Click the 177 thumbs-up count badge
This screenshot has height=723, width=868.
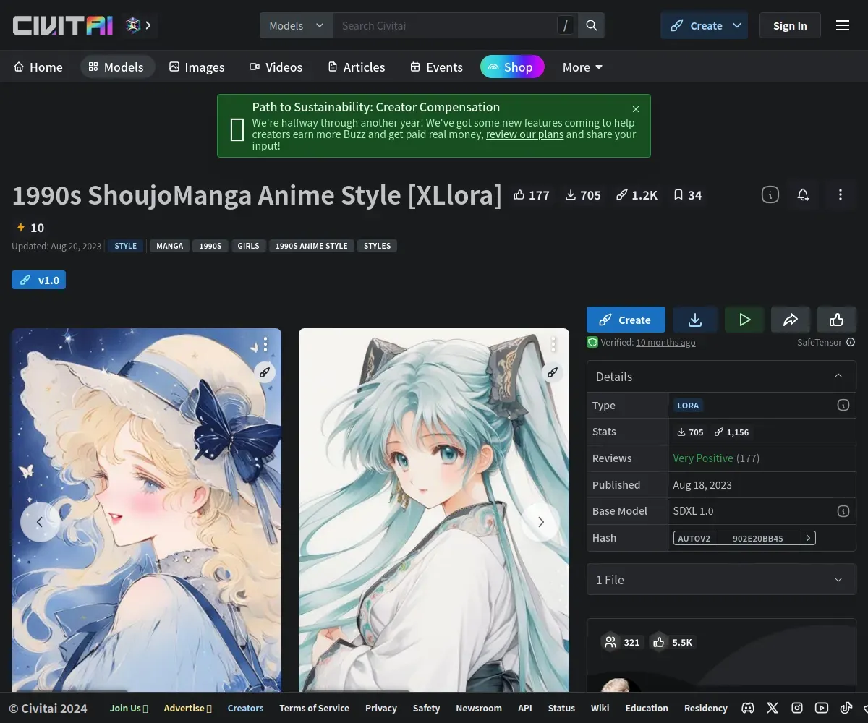532,195
